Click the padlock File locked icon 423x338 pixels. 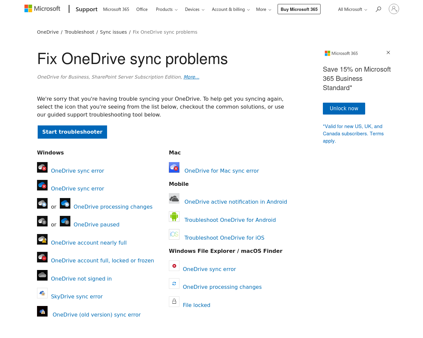pos(174,302)
